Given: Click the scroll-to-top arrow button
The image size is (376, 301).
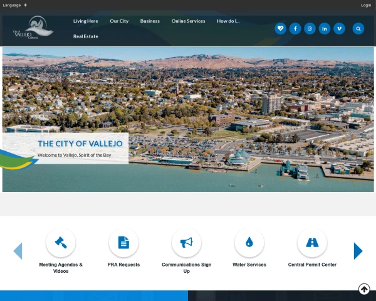Looking at the screenshot, I should point(364,289).
